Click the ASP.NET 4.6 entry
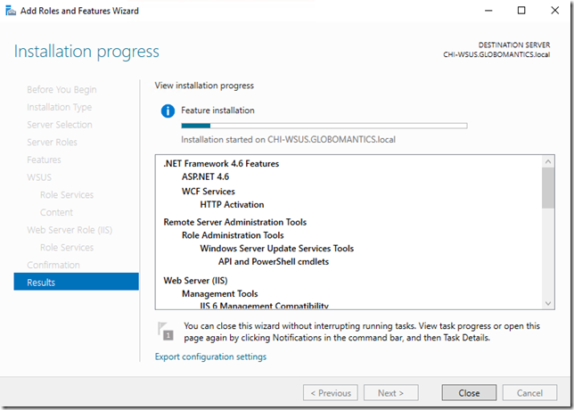574x410 pixels. 205,176
